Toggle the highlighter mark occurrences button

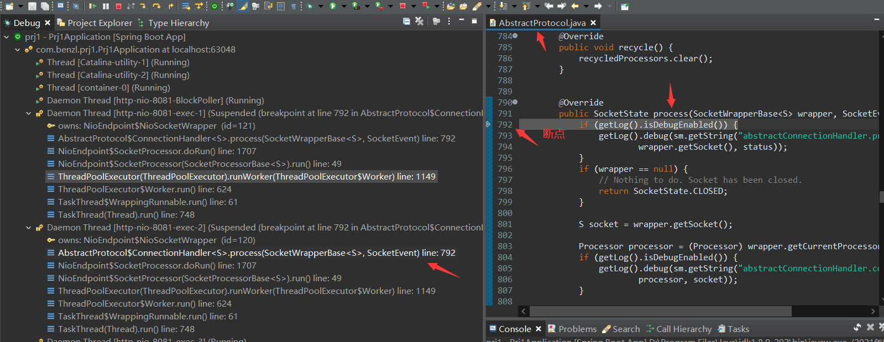coord(243,6)
